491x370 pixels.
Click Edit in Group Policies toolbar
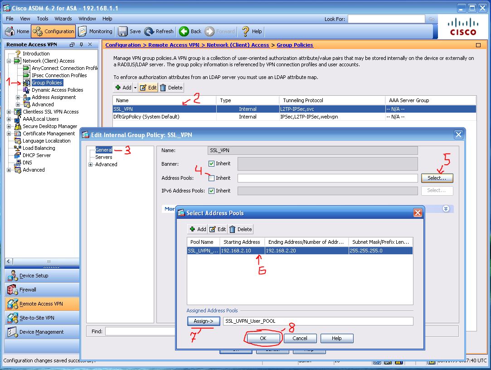click(148, 88)
